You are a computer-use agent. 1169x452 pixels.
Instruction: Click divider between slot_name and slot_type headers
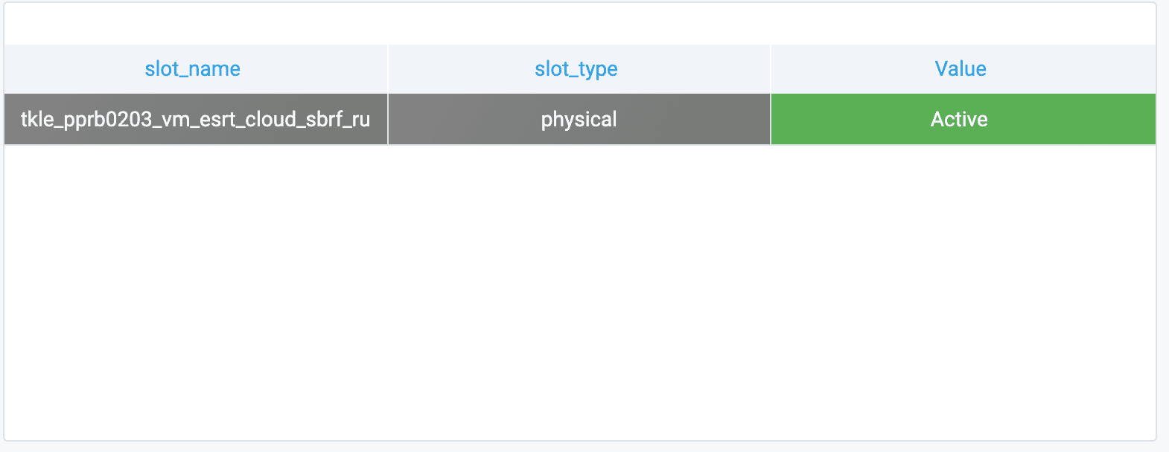[388, 69]
